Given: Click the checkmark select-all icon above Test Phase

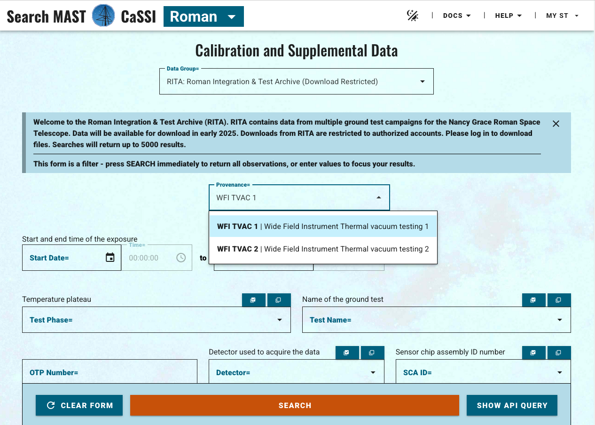Looking at the screenshot, I should coord(253,300).
